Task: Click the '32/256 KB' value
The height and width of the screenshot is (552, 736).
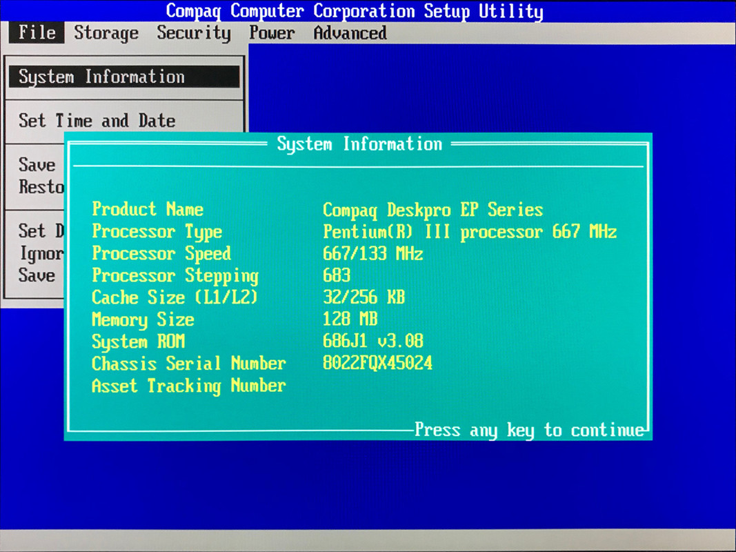Action: (x=364, y=297)
